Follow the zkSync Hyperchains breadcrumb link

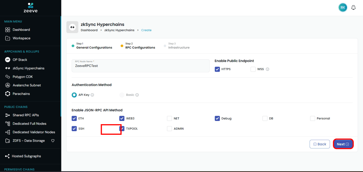click(119, 30)
